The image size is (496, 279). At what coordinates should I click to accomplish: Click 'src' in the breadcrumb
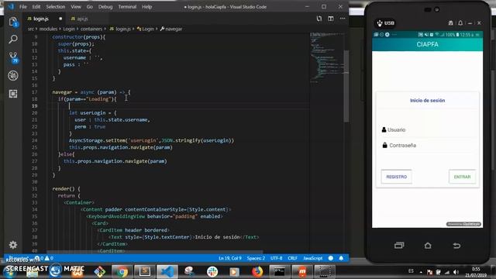click(x=31, y=29)
